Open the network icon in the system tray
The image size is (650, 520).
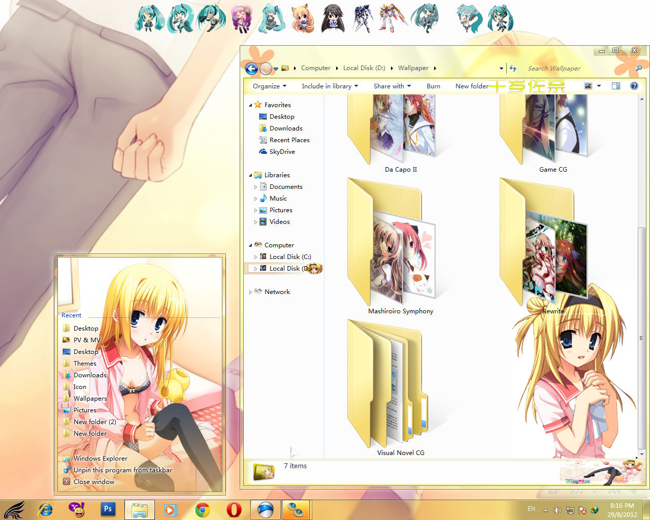[x=570, y=510]
